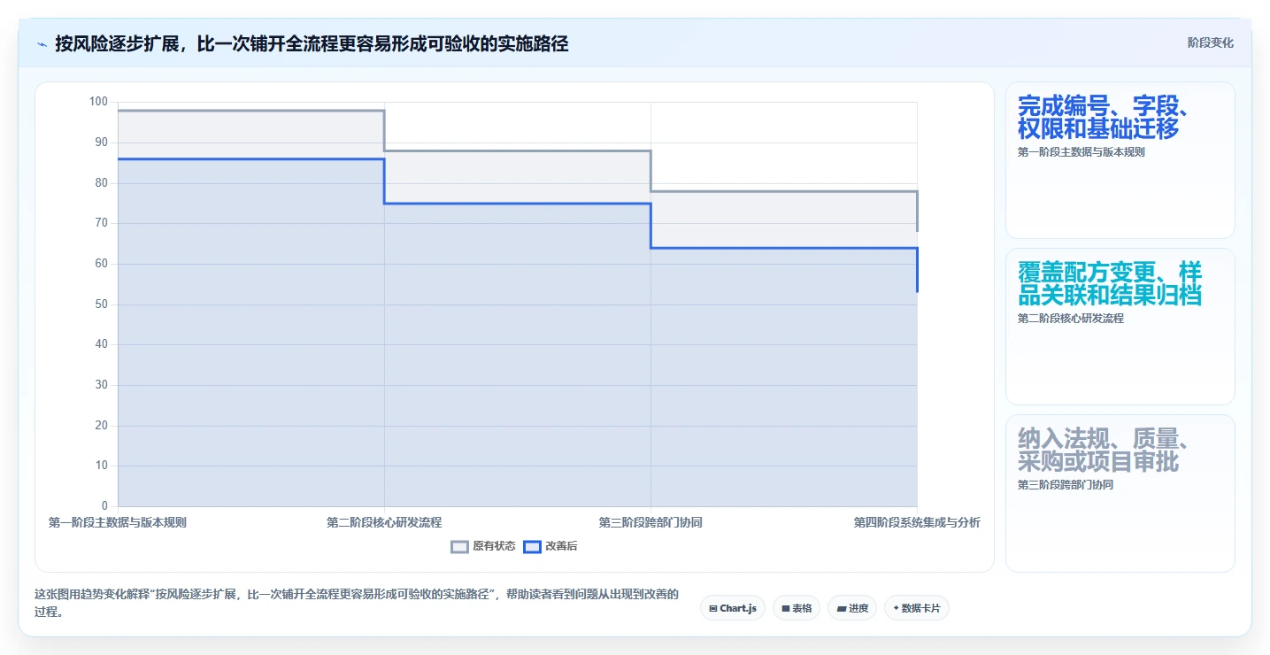Open the card 纳入法规、质量、采购或项目审批
The height and width of the screenshot is (655, 1270).
pos(1120,493)
